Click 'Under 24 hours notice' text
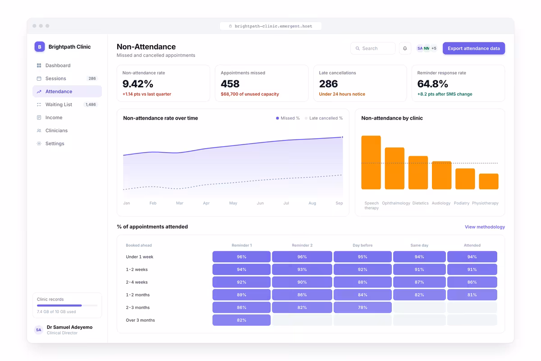The height and width of the screenshot is (361, 541). pos(342,94)
